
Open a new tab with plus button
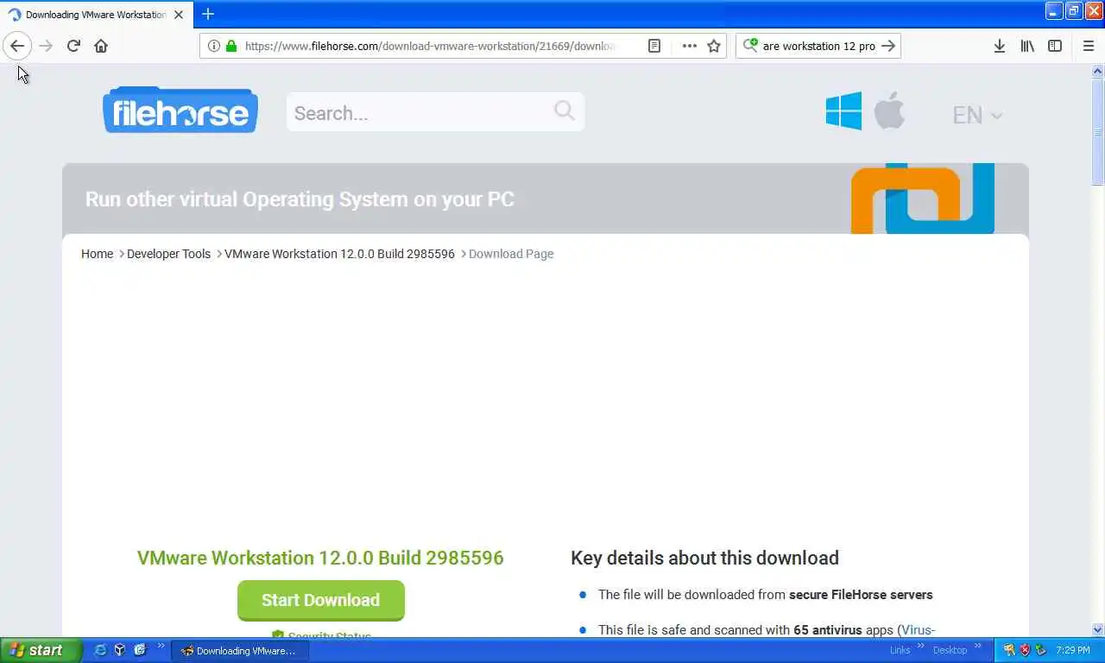click(207, 14)
